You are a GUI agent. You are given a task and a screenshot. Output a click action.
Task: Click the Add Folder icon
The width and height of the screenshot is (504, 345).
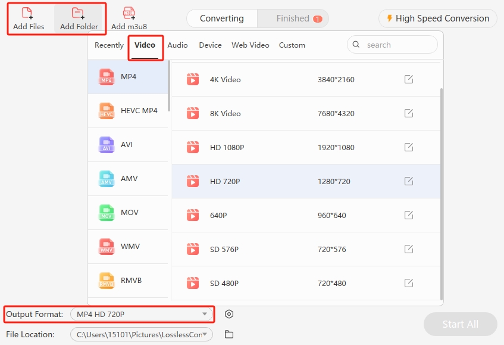[79, 13]
